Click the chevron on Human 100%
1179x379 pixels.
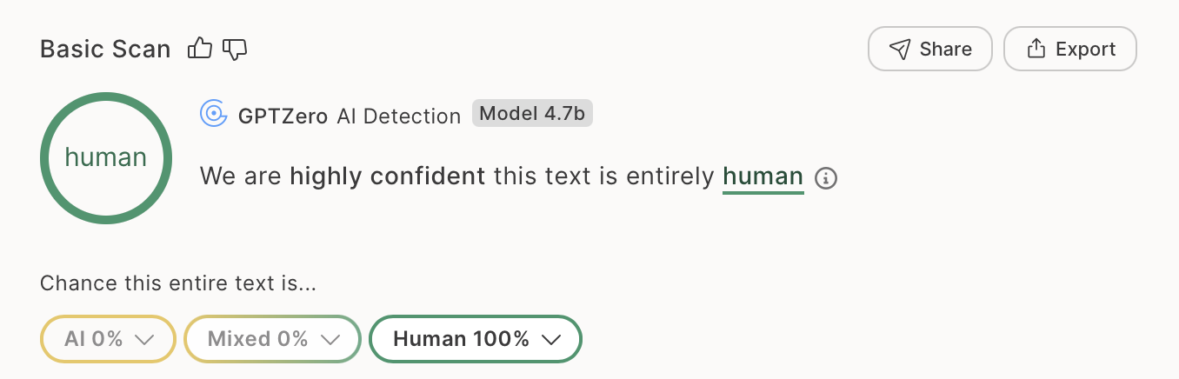(x=550, y=340)
